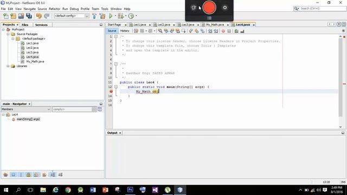Click the Uncomment editor toolbar icon
The height and width of the screenshot is (195, 347).
(x=242, y=31)
